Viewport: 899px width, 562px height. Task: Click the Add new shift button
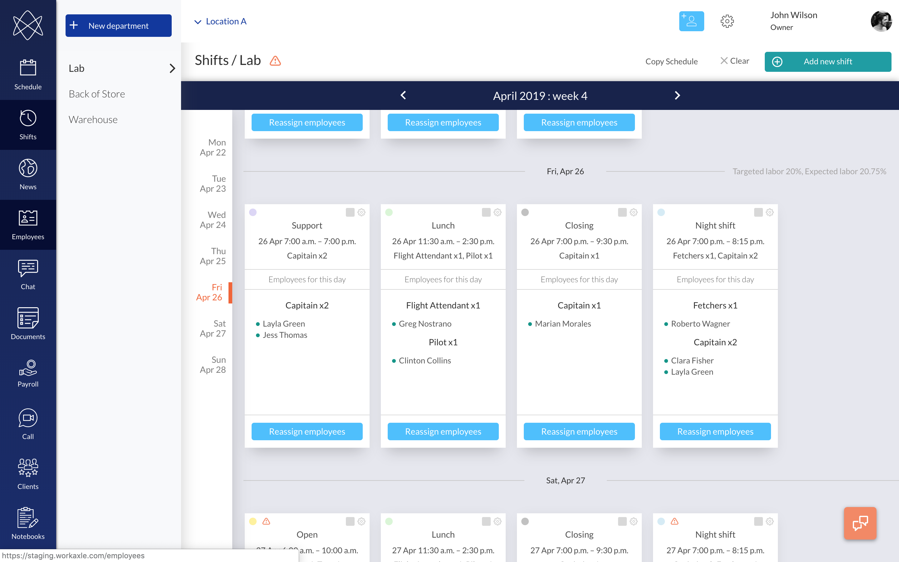point(828,61)
